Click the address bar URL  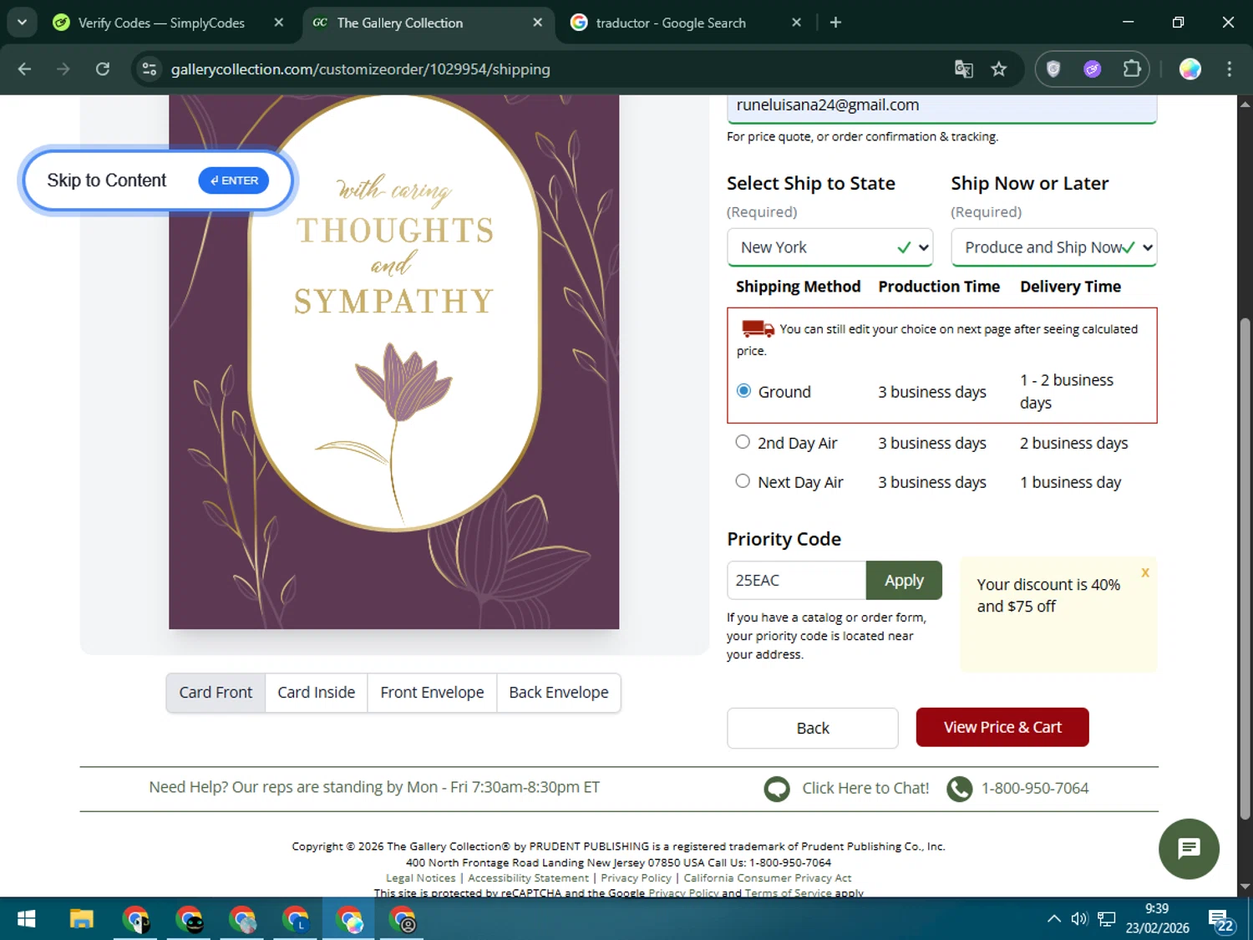pyautogui.click(x=360, y=69)
